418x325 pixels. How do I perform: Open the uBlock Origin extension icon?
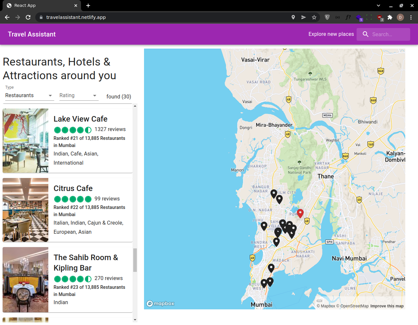point(380,18)
